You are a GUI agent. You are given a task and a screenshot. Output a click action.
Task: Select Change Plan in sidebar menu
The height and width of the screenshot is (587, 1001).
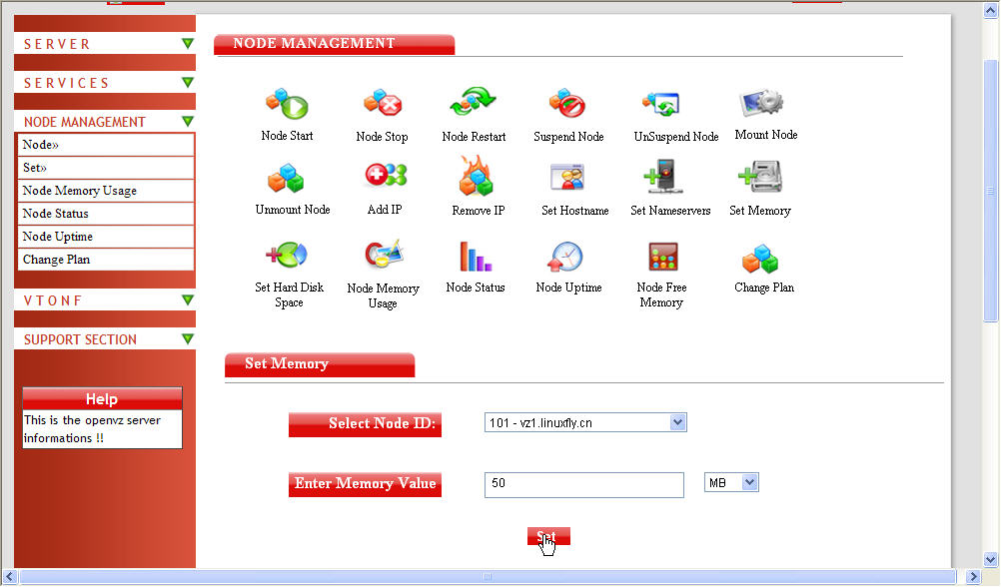(56, 260)
